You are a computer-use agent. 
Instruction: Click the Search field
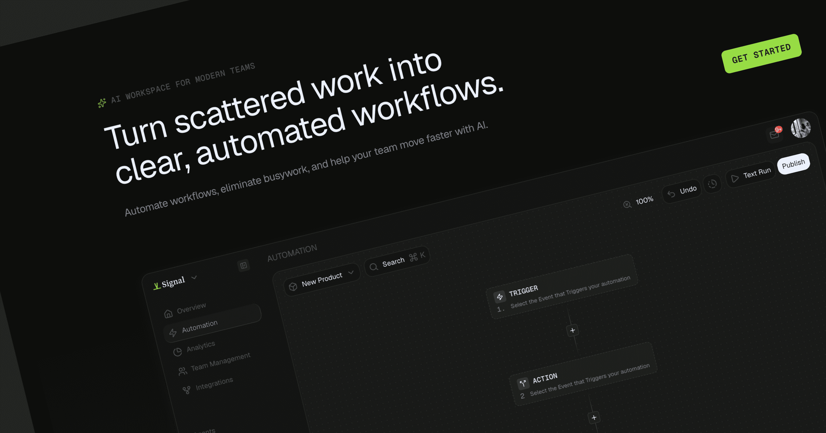[397, 262]
